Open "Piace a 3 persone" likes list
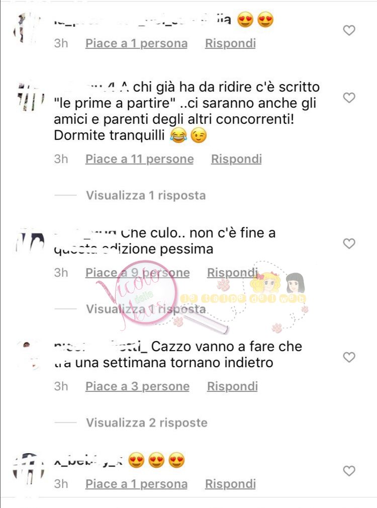 [x=137, y=386]
